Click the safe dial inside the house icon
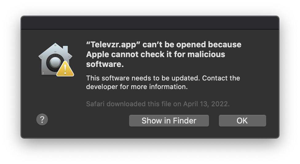The image size is (300, 164). [x=54, y=63]
